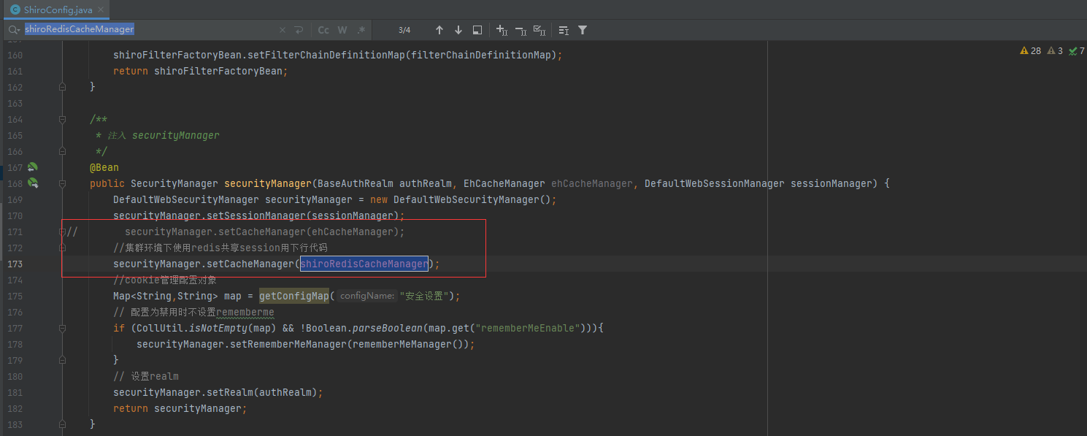Collapse the Javadoc comment fold at line 164

tap(63, 119)
